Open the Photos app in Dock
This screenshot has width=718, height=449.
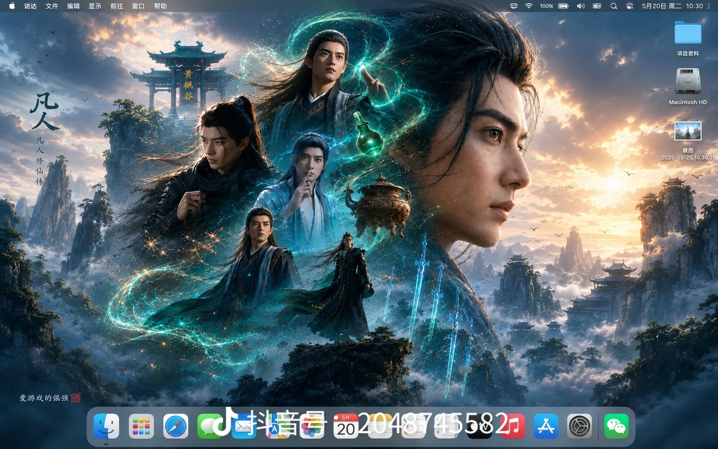(x=312, y=426)
